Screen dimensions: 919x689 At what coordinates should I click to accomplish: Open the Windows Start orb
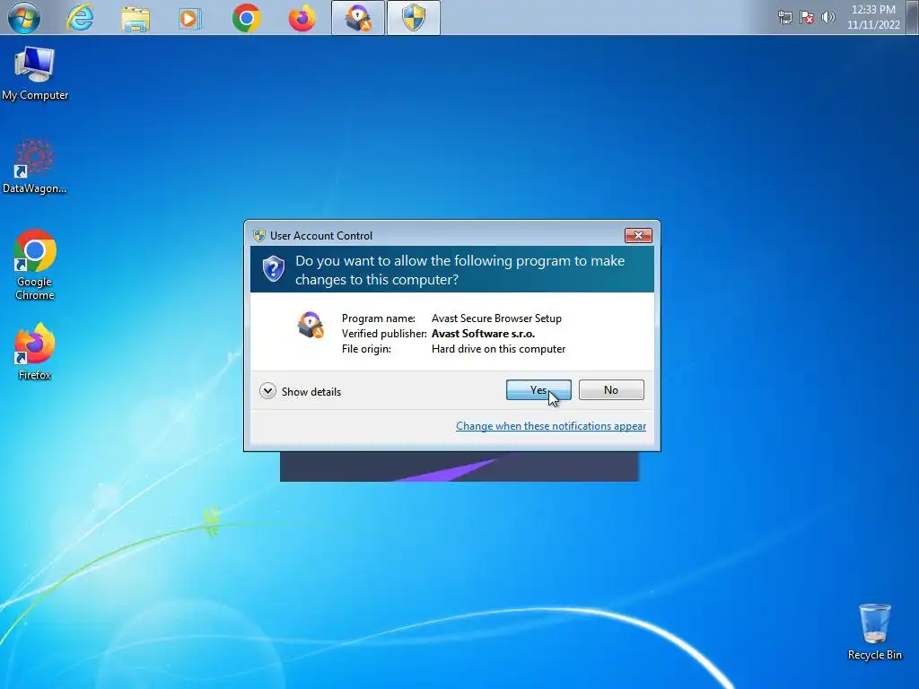[x=24, y=18]
